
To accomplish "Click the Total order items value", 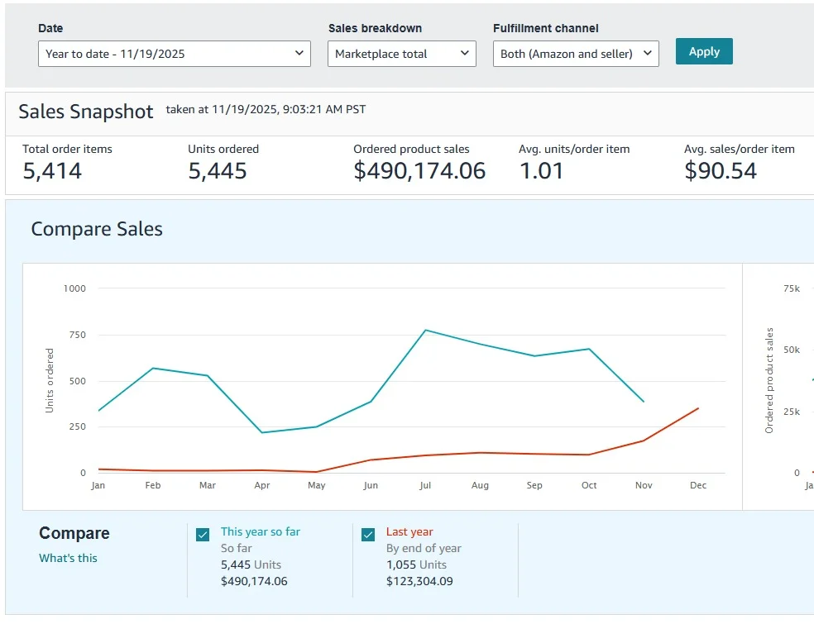I will [52, 171].
